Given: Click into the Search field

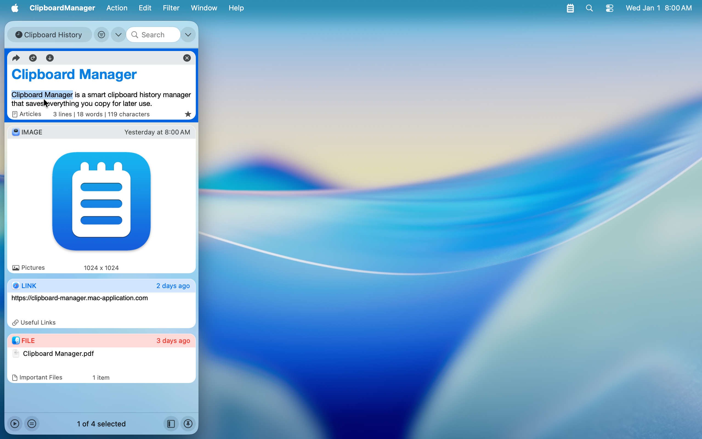Looking at the screenshot, I should click(x=157, y=35).
